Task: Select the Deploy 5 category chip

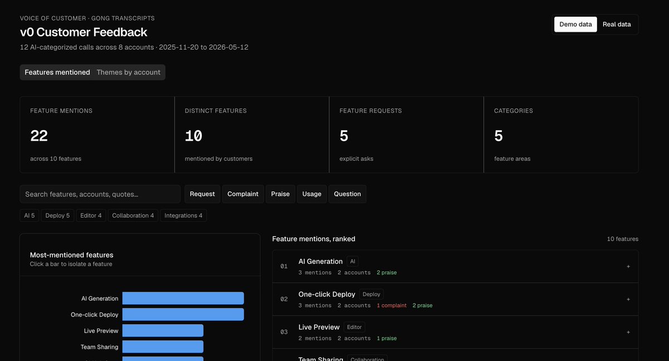Action: [x=57, y=215]
